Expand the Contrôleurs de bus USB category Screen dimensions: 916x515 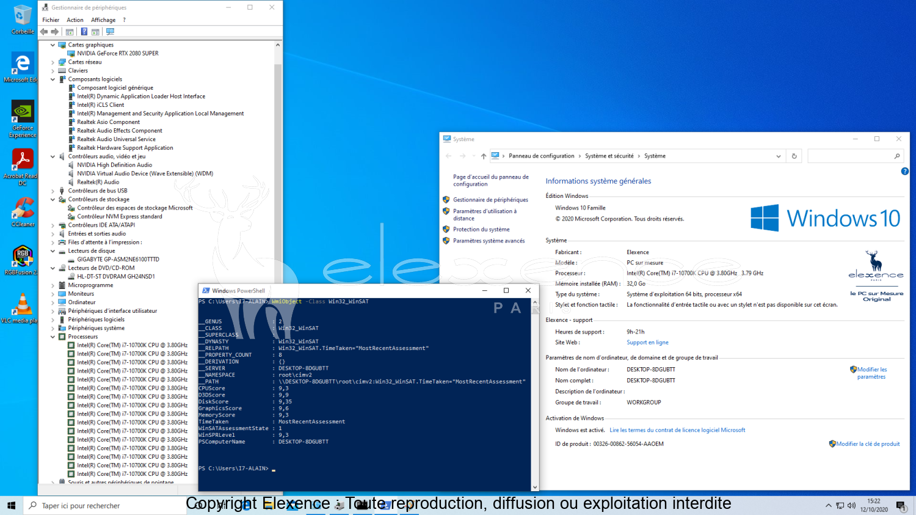tap(53, 191)
